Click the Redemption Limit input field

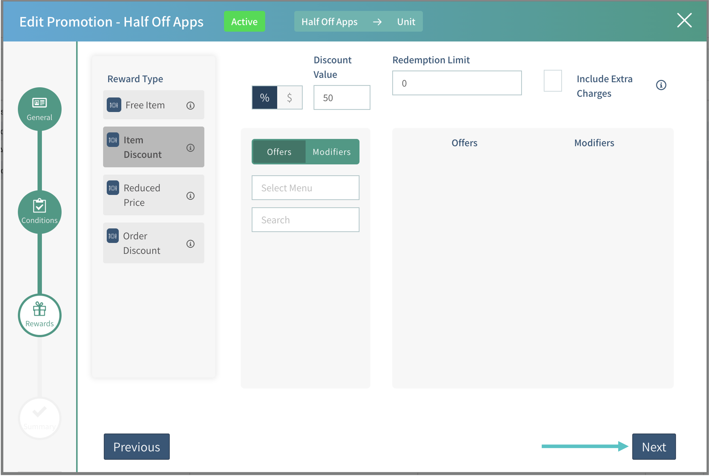[456, 83]
